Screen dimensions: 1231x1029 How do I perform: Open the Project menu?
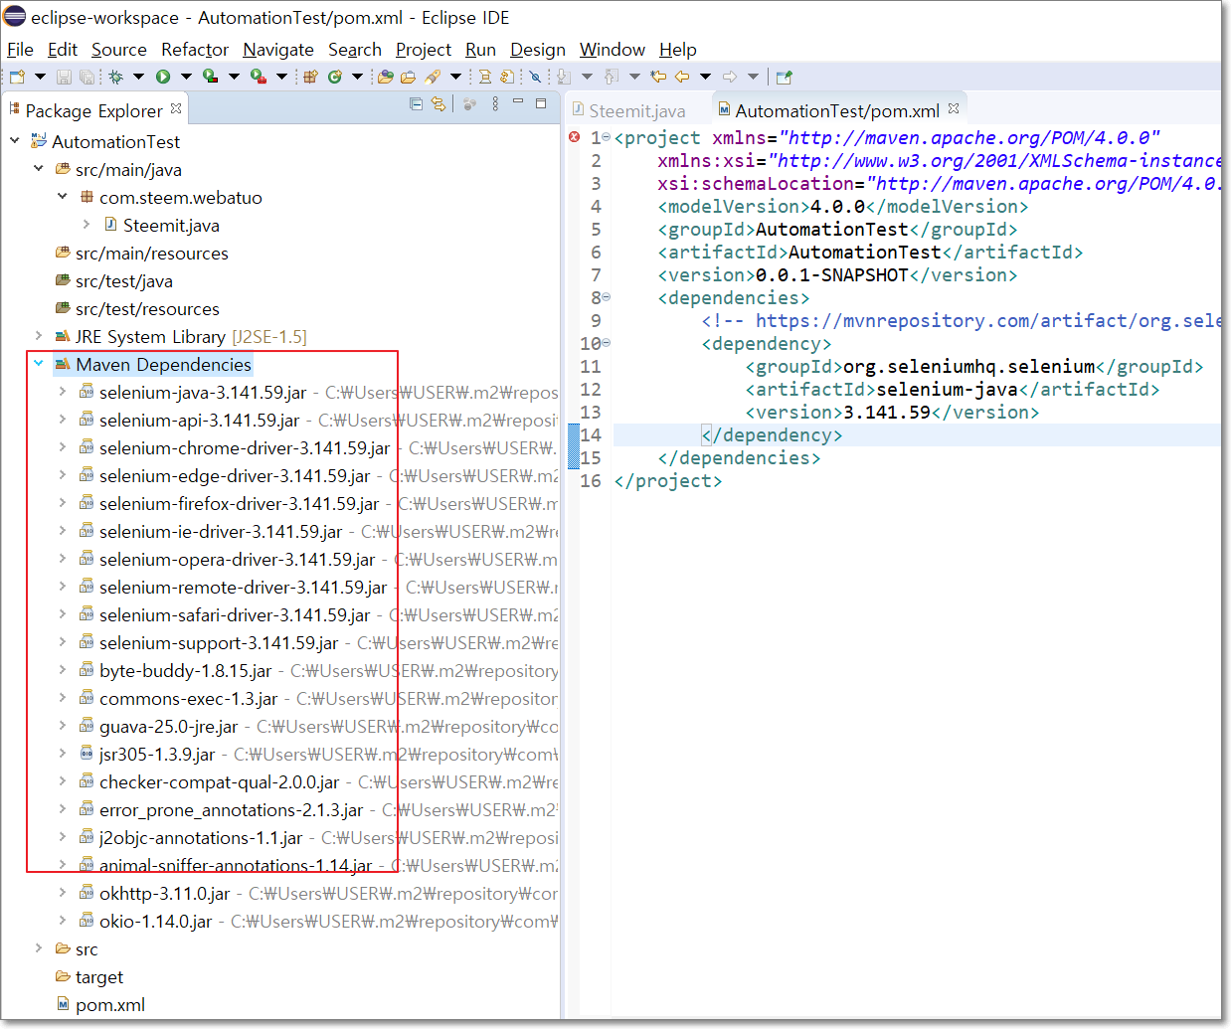click(x=424, y=49)
